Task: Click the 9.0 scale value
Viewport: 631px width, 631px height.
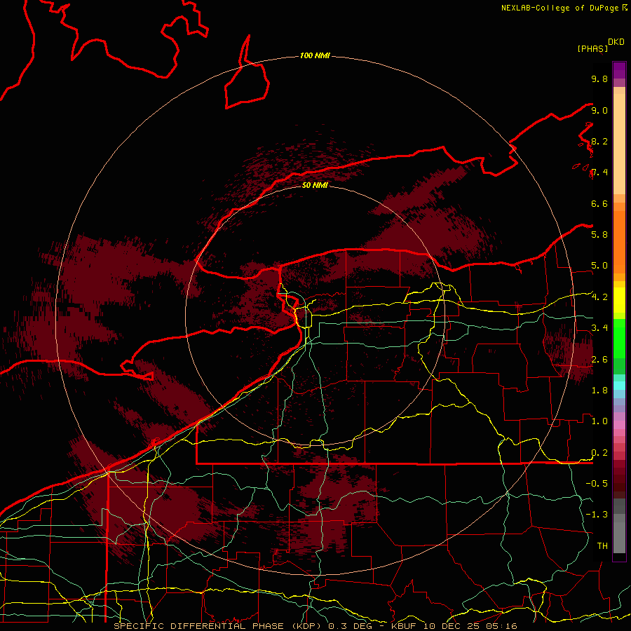Action: 599,110
